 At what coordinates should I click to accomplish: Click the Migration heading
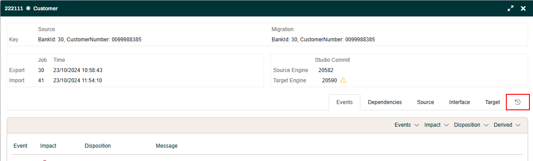click(x=283, y=29)
